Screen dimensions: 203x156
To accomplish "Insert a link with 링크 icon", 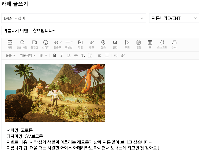I will click(91, 44).
